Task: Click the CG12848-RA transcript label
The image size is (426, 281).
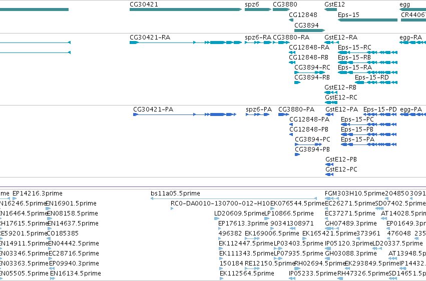Action: click(x=309, y=47)
